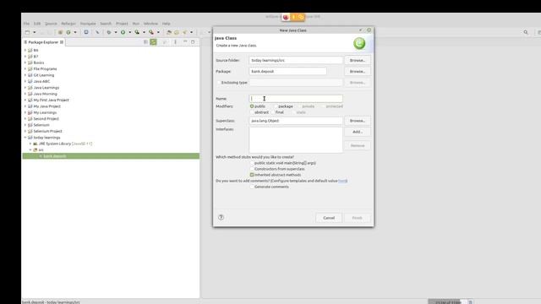
Task: Expand the File Programs project node
Action: (25, 69)
